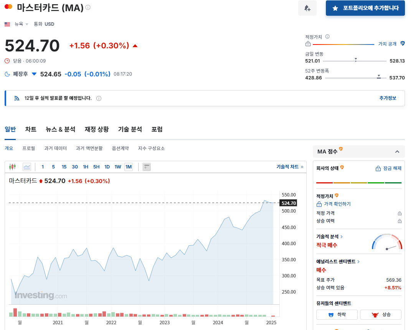Click the 가치 공개 link
413x330 pixels.
coord(387,44)
